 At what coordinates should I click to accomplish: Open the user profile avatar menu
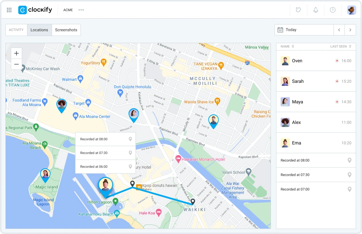click(351, 10)
